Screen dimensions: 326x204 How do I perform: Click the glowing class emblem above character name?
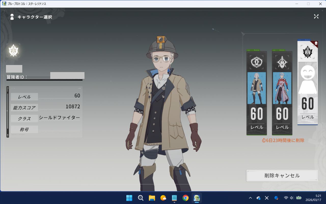(13, 50)
